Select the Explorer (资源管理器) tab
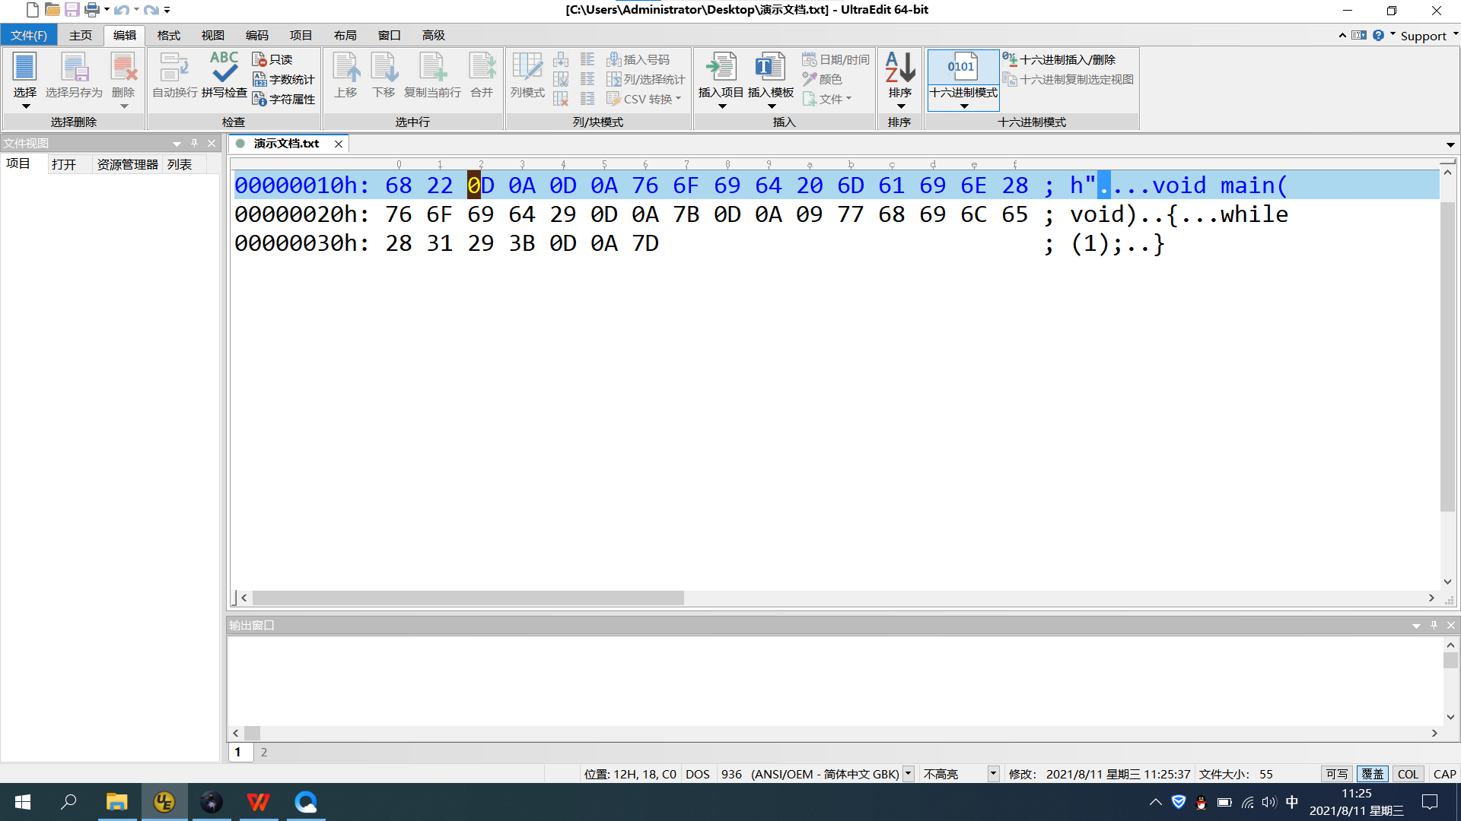 [x=127, y=164]
